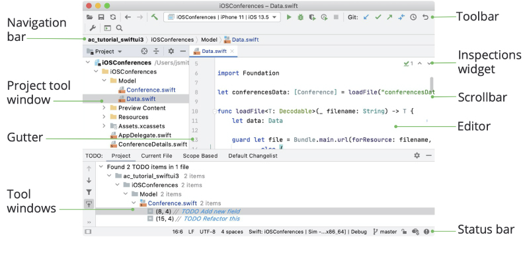
Task: Open Project tool window gear options
Action: [171, 52]
